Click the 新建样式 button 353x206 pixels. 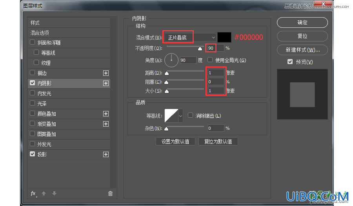click(x=302, y=50)
